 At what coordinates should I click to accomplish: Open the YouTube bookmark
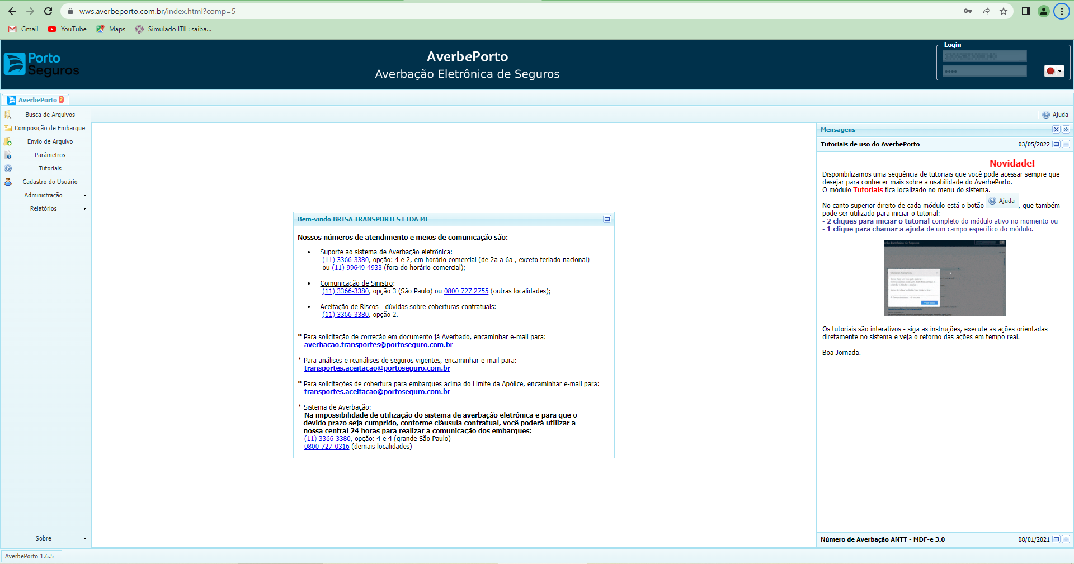pyautogui.click(x=67, y=29)
